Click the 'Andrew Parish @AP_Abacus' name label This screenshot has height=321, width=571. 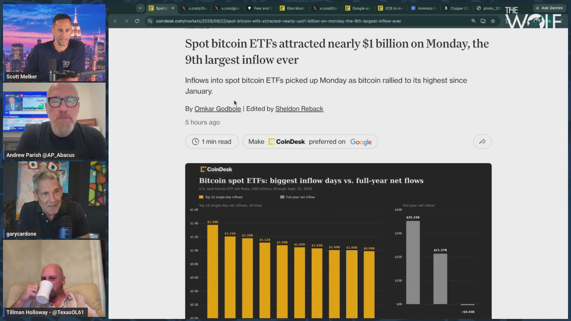tap(40, 155)
